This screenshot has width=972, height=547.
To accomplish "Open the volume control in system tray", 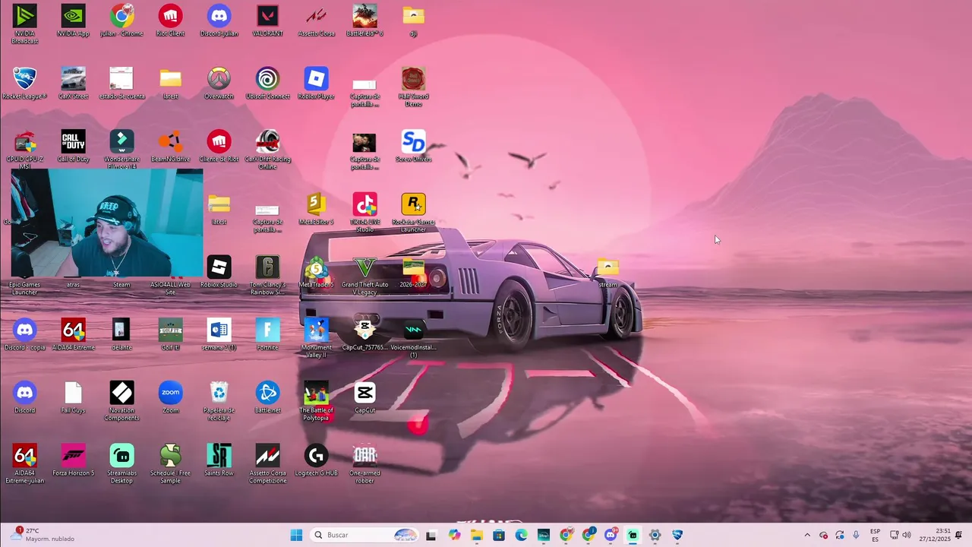I will (906, 535).
